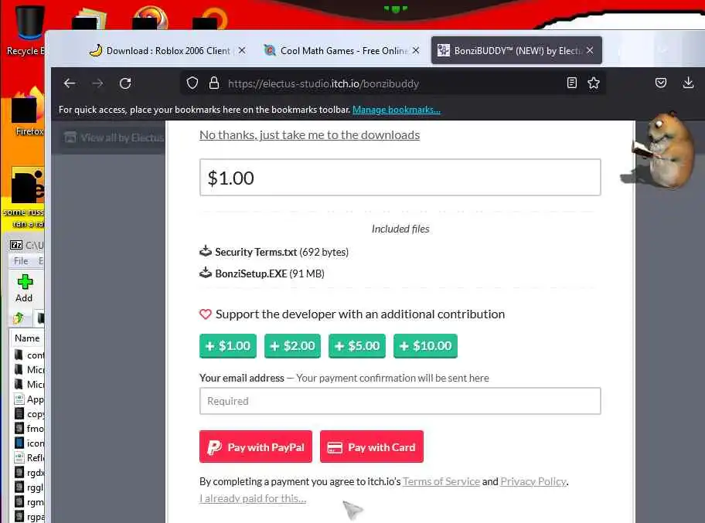Add a $1.00 contribution
705x523 pixels.
(228, 346)
